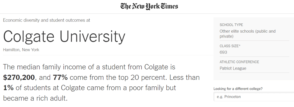Click the class size value 693
Screen dimensions: 294x107
[x=223, y=52]
